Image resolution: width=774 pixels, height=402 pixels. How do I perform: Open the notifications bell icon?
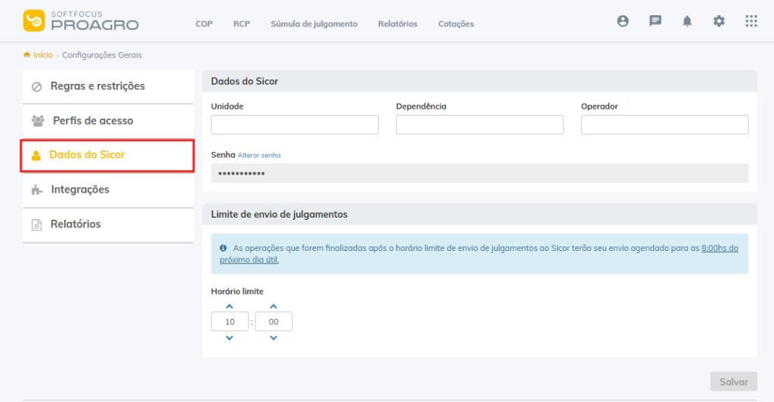687,21
